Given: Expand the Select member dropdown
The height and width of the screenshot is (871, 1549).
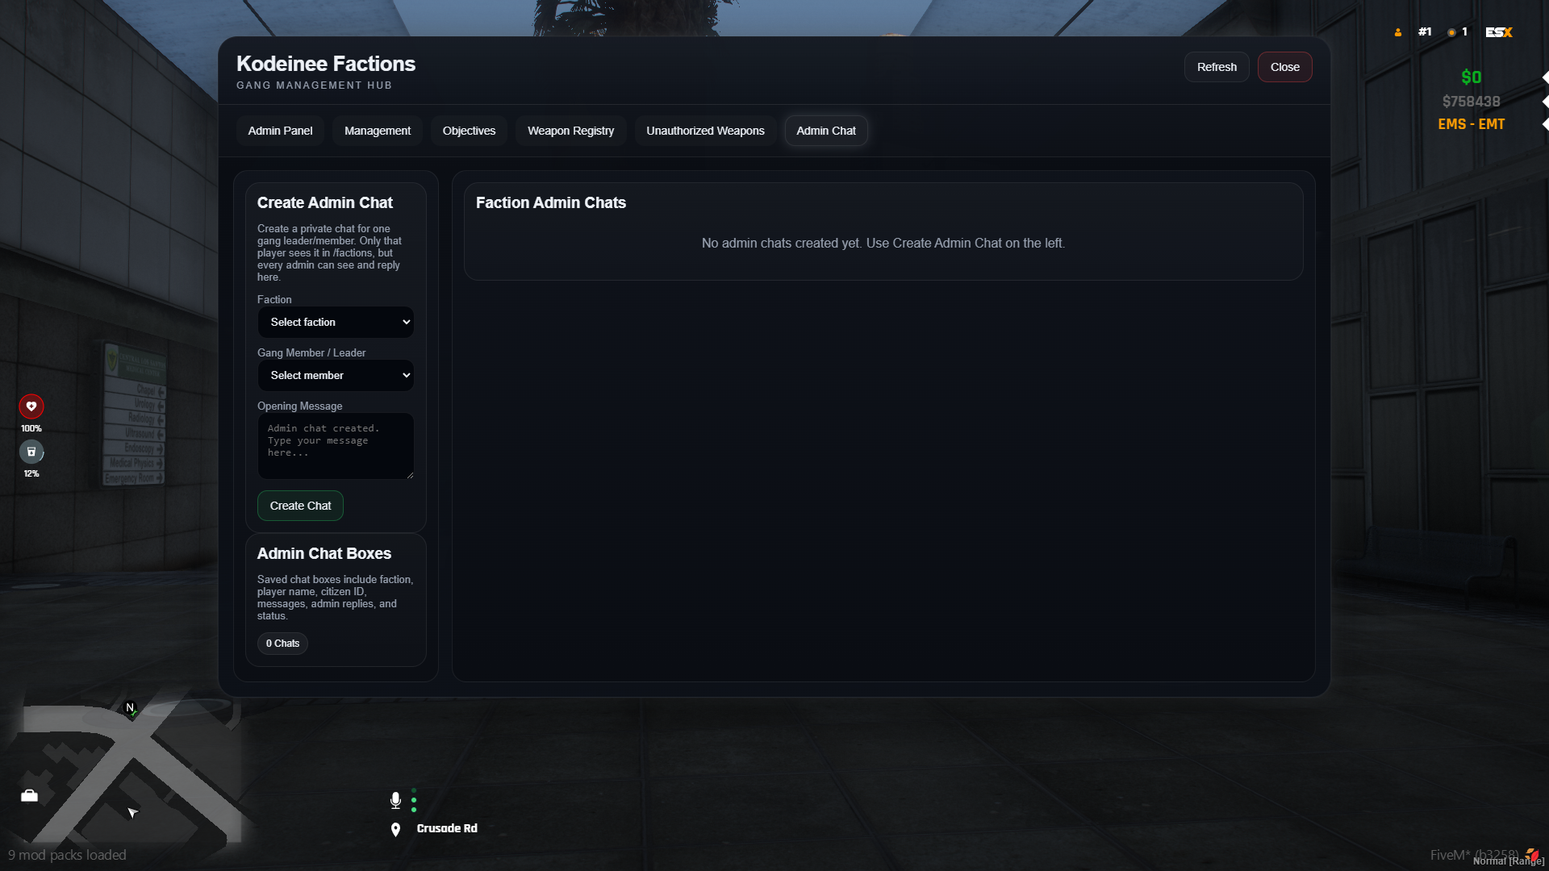Looking at the screenshot, I should 336,375.
